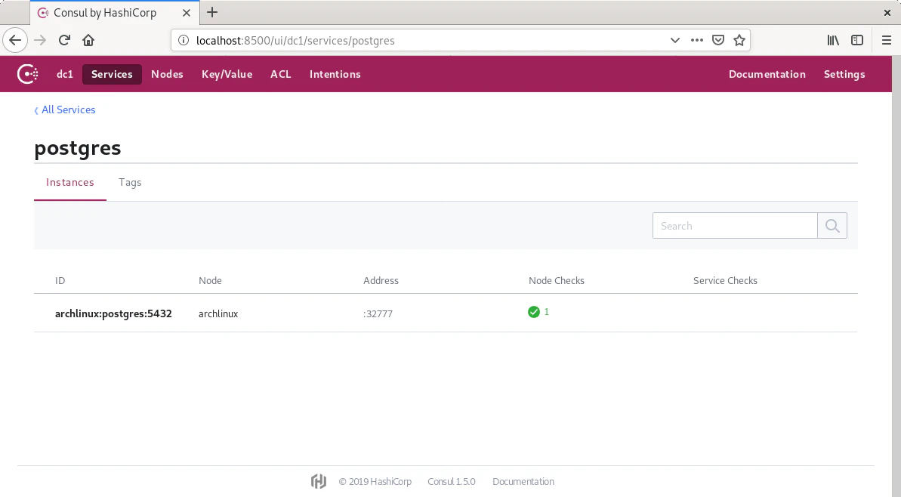This screenshot has height=497, width=901.
Task: Open the archlinux:postgres:5432 instance
Action: coord(113,313)
